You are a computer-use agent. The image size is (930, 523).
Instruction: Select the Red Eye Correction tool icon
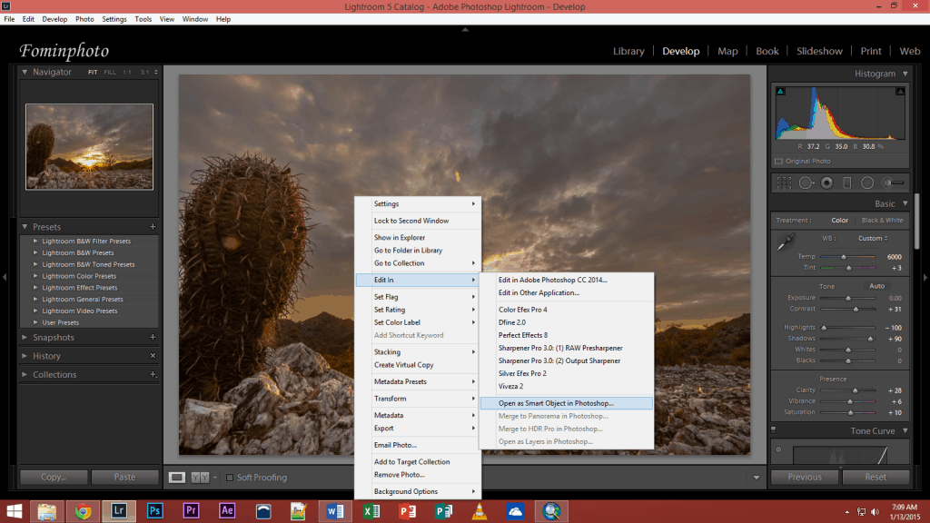point(826,183)
